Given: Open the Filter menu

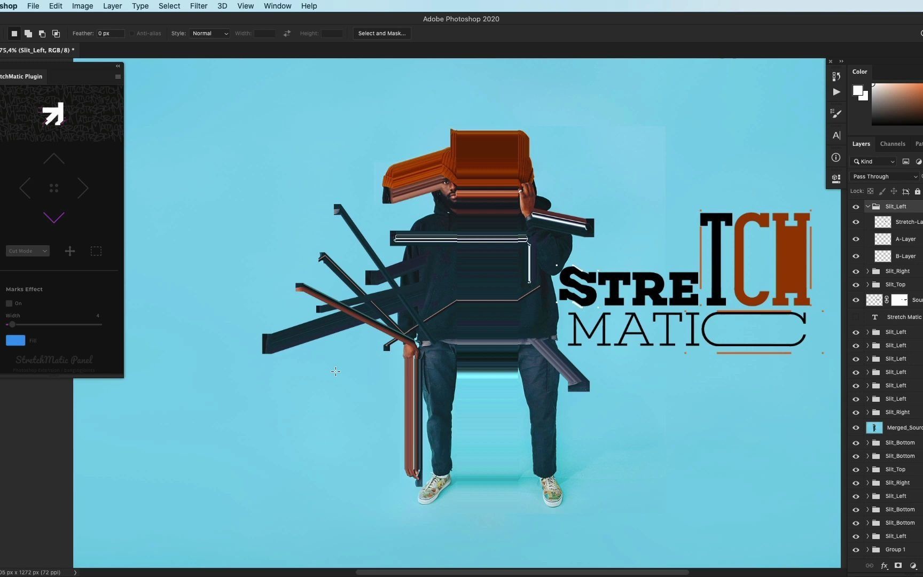Looking at the screenshot, I should point(198,6).
